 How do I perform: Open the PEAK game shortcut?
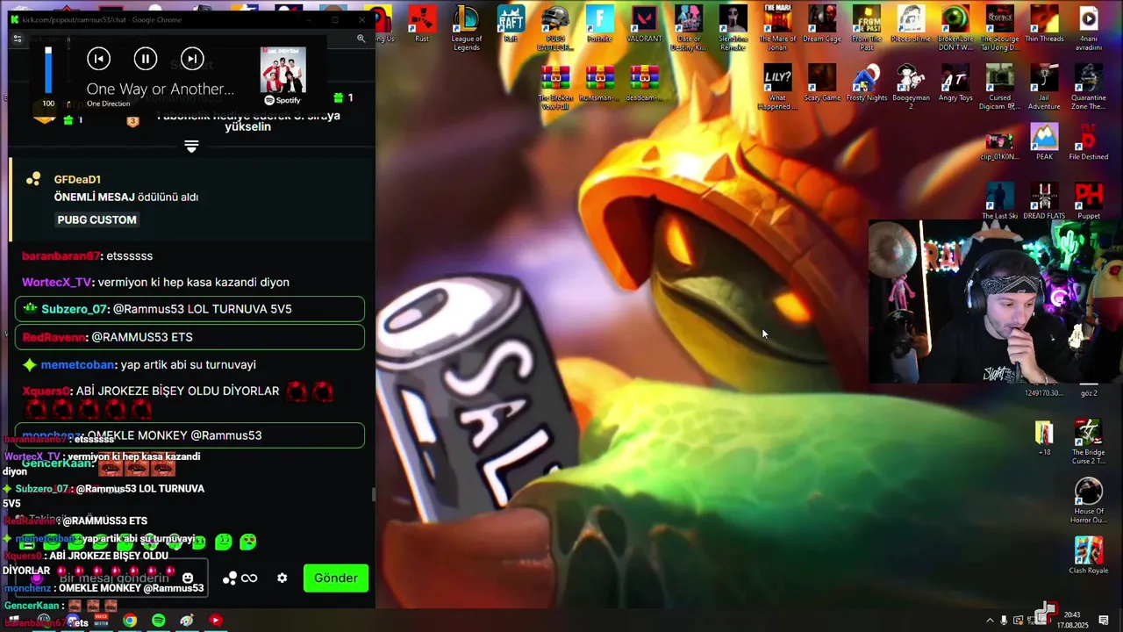(1044, 141)
